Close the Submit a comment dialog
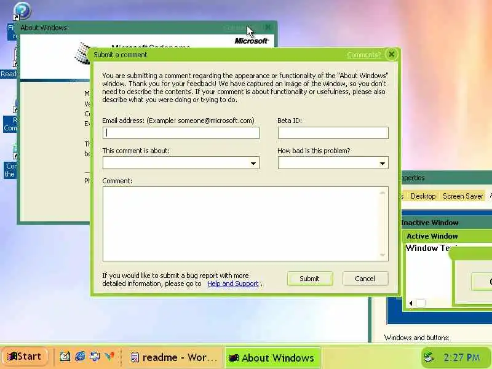Screen dimensions: 492x369 click(x=391, y=55)
